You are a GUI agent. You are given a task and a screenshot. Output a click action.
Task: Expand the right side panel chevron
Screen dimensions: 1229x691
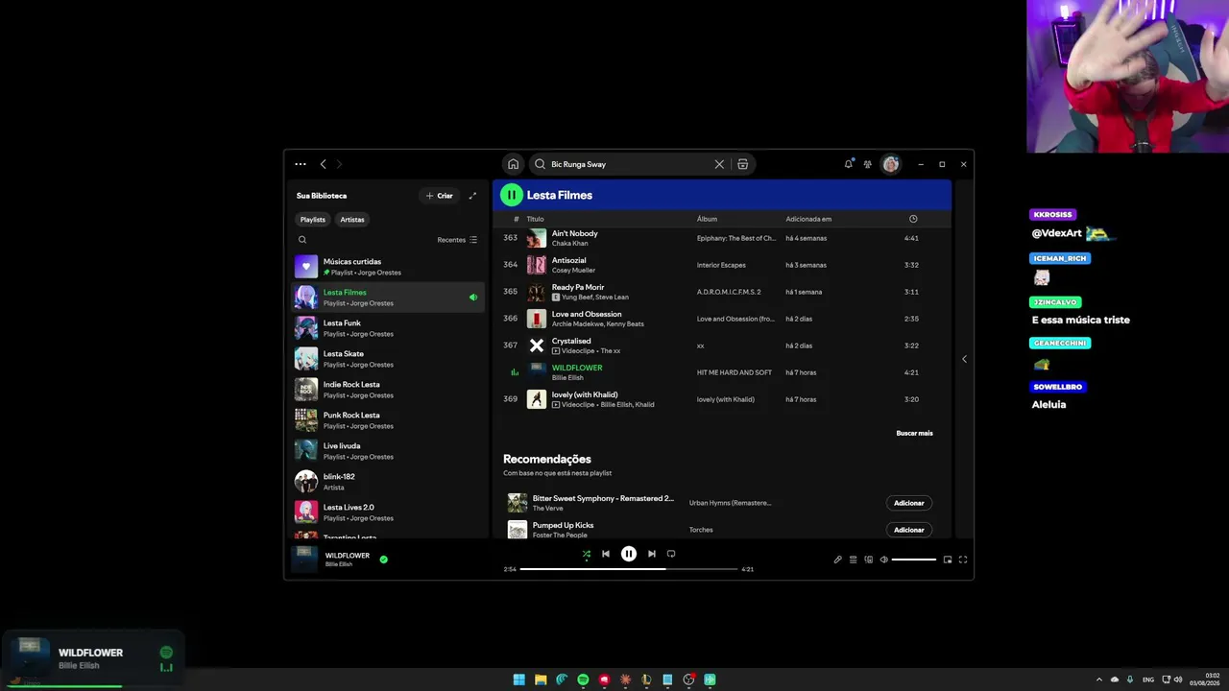pyautogui.click(x=964, y=359)
